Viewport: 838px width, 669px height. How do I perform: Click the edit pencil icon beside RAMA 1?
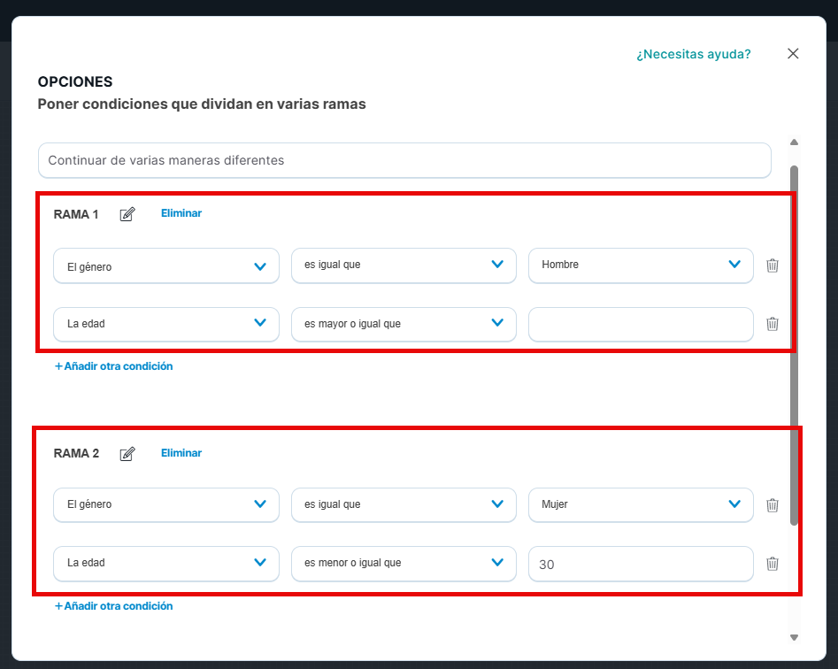[x=127, y=214]
